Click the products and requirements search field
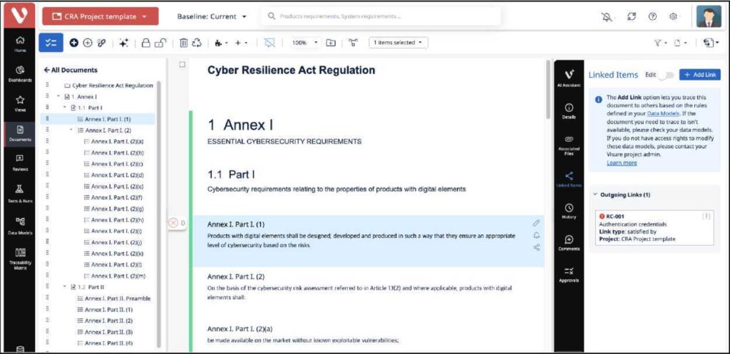Image resolution: width=730 pixels, height=354 pixels. tap(381, 16)
